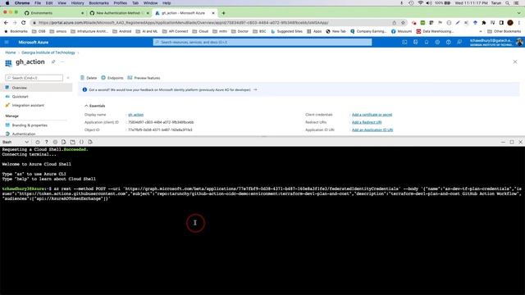Click Azure search resources box
The width and height of the screenshot is (525, 295).
262,42
